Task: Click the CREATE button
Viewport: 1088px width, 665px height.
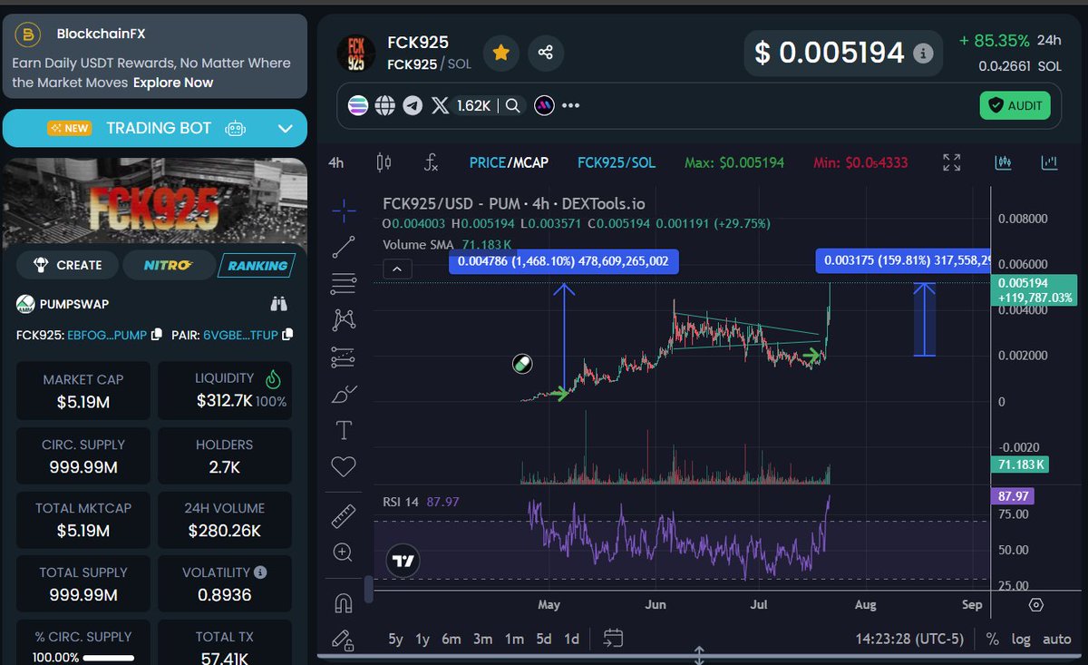Action: click(x=69, y=265)
